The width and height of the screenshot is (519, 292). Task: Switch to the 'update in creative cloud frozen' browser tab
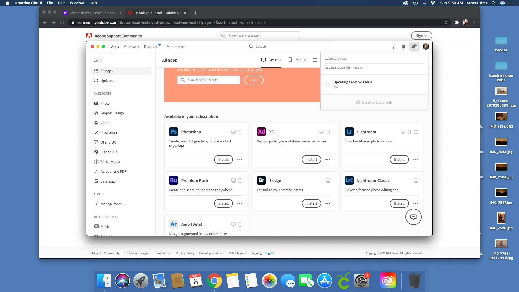[x=92, y=13]
